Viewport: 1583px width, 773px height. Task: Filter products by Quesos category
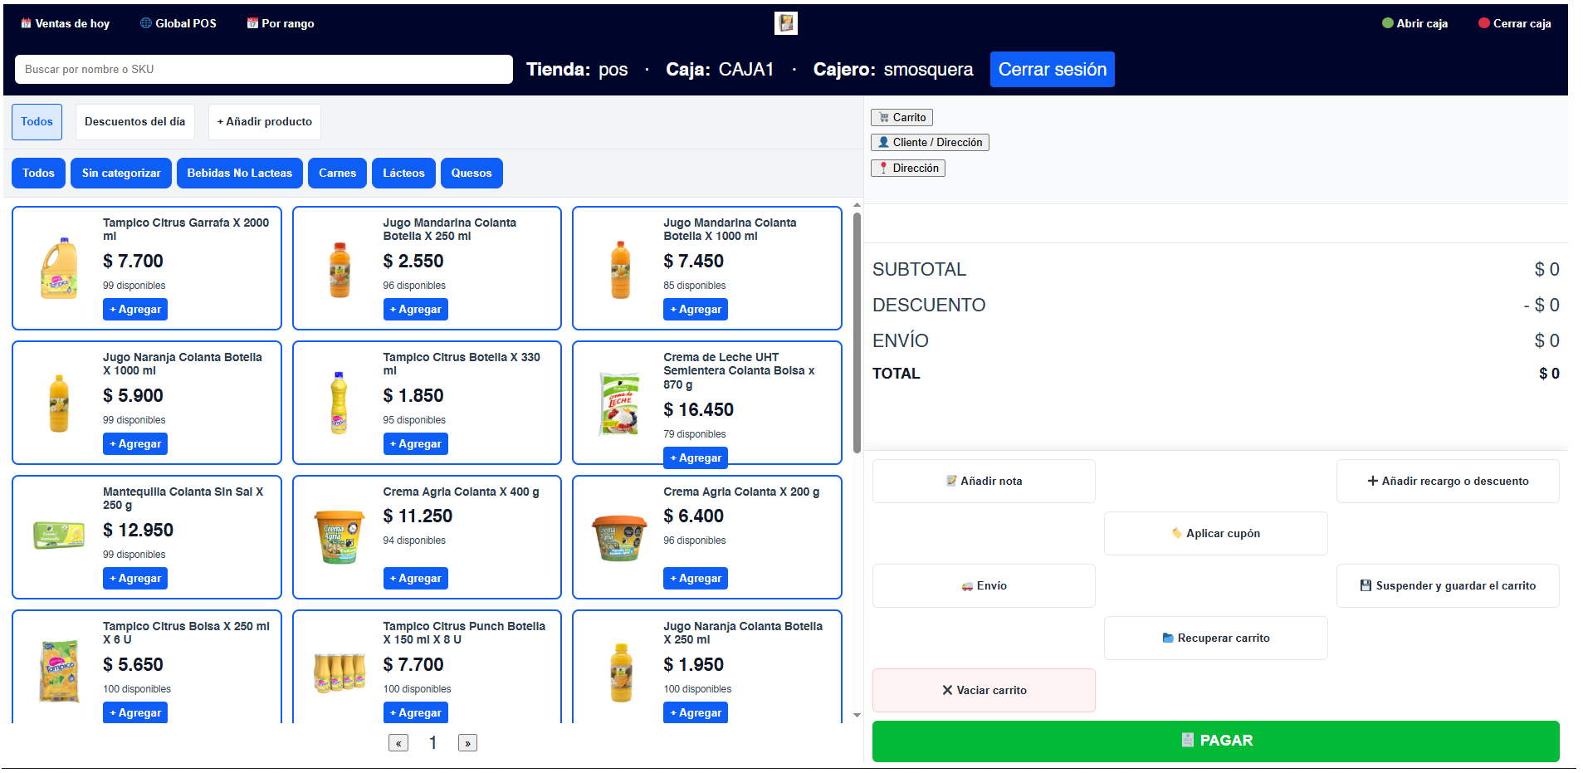click(x=471, y=173)
